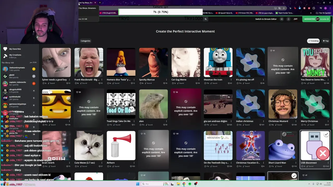The height and width of the screenshot is (187, 333).
Task: Toggle Top sort option
Action: point(326,41)
